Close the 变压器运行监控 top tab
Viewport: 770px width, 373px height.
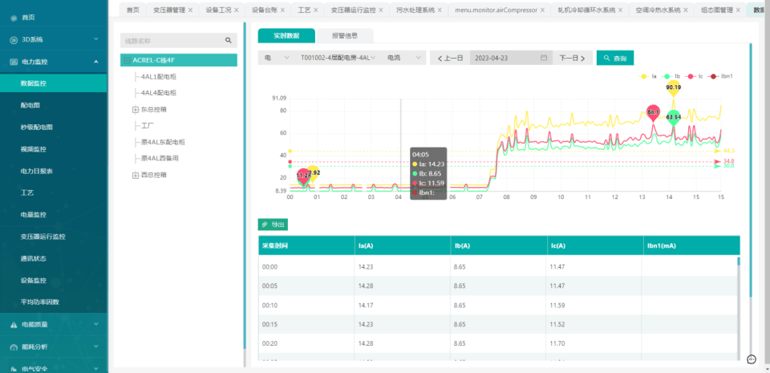381,10
